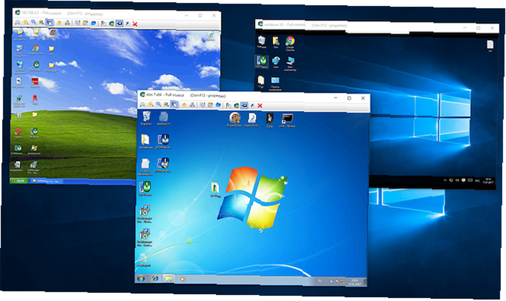Select the cmd shortcut on the Win 7 desktop
This screenshot has height=301, width=506.
(287, 121)
